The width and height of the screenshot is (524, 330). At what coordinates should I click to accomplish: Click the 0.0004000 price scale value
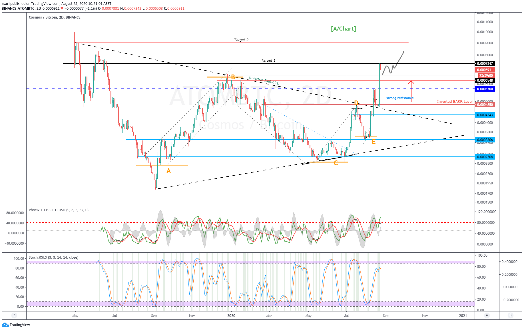point(485,123)
